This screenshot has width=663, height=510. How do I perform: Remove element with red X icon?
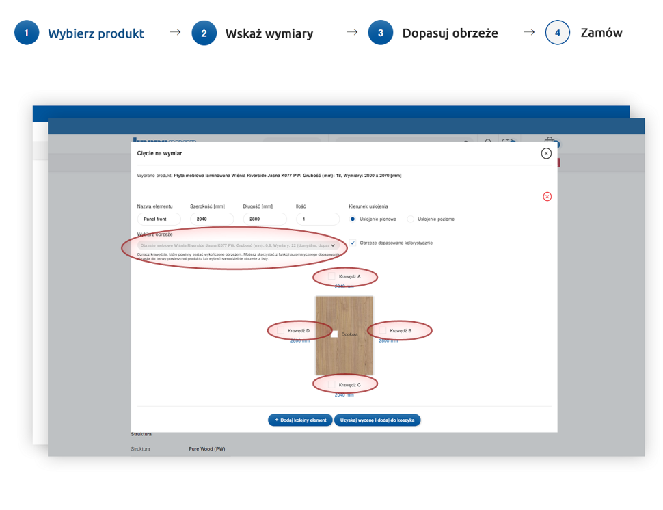547,196
